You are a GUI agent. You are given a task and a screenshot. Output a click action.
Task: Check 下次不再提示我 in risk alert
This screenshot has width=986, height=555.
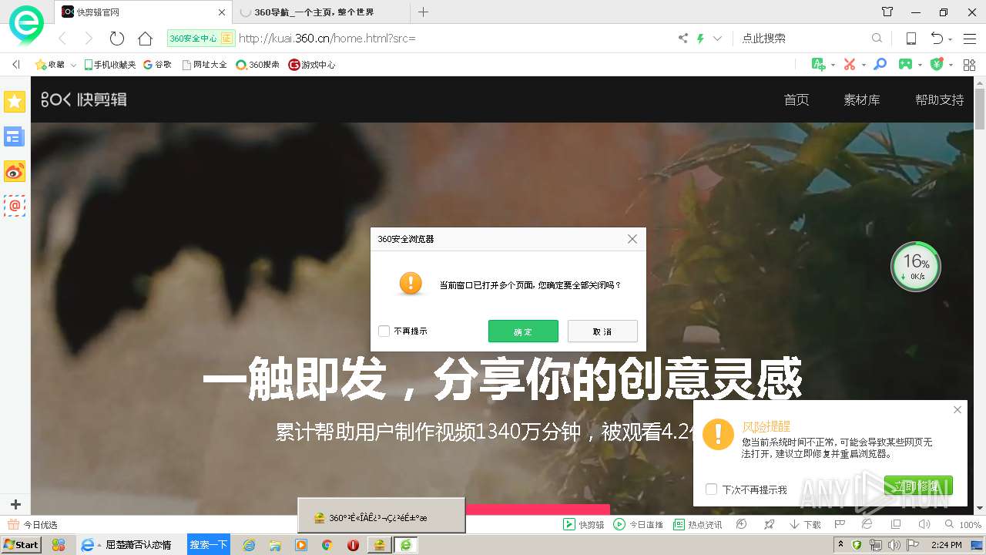pos(712,489)
